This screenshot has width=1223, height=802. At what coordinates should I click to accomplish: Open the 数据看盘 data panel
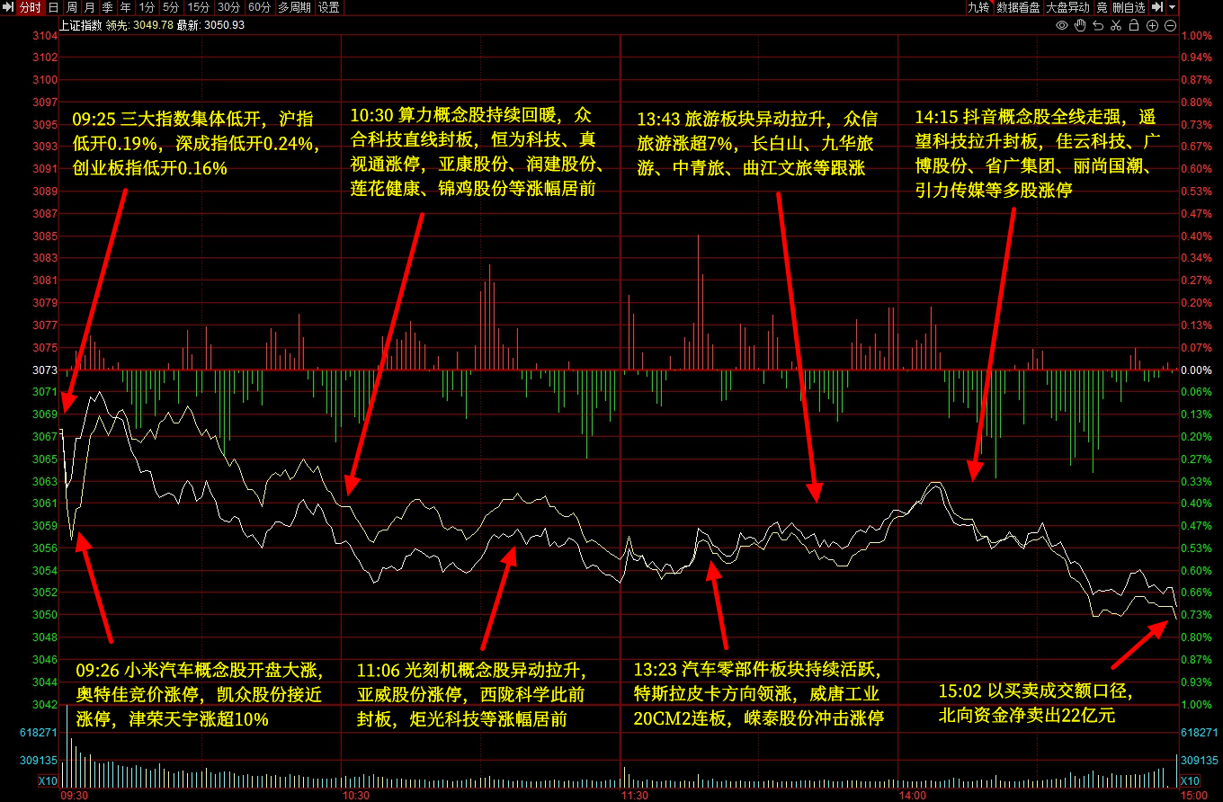pos(1018,7)
